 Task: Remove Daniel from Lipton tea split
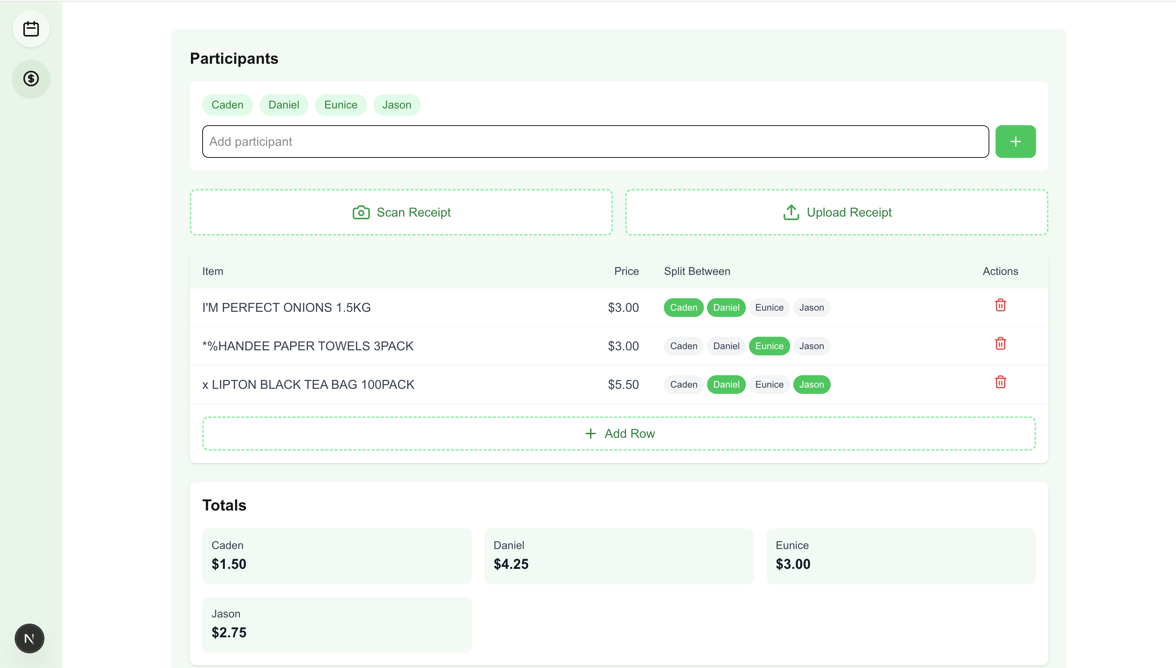tap(726, 385)
